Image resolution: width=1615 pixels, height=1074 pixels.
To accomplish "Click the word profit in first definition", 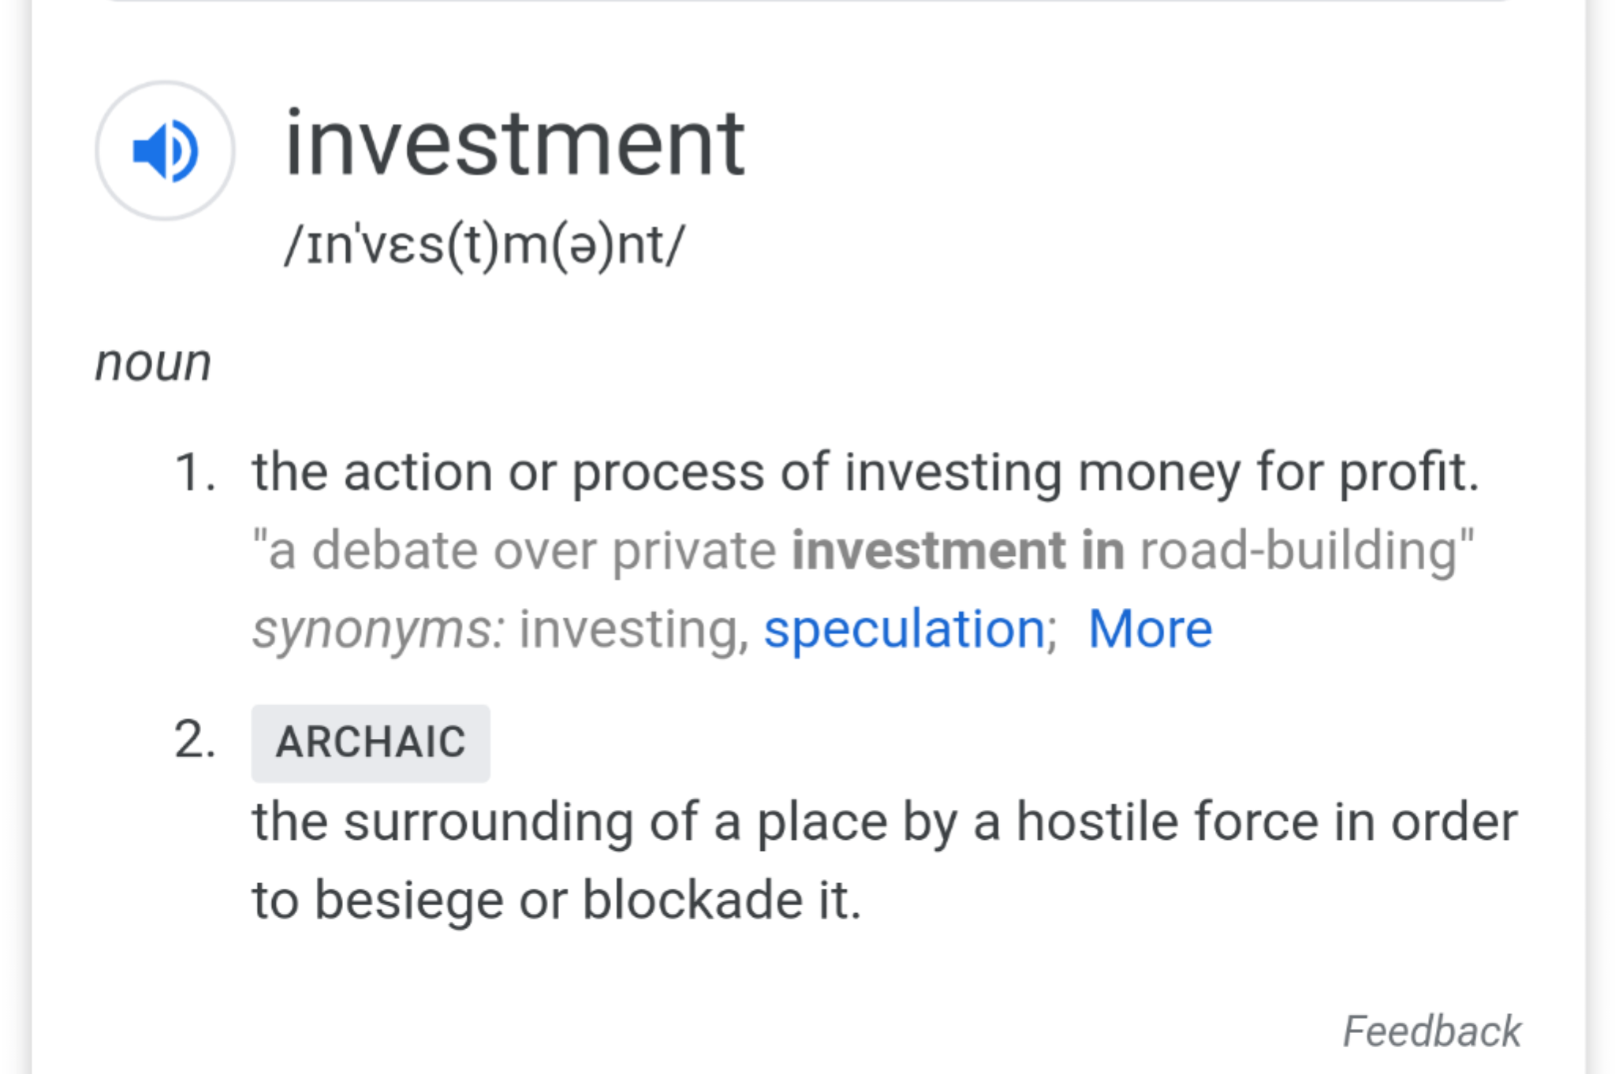I will (1409, 473).
